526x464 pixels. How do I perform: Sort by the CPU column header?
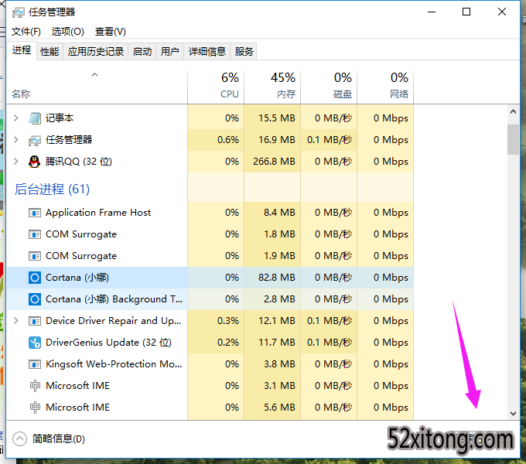coord(216,87)
